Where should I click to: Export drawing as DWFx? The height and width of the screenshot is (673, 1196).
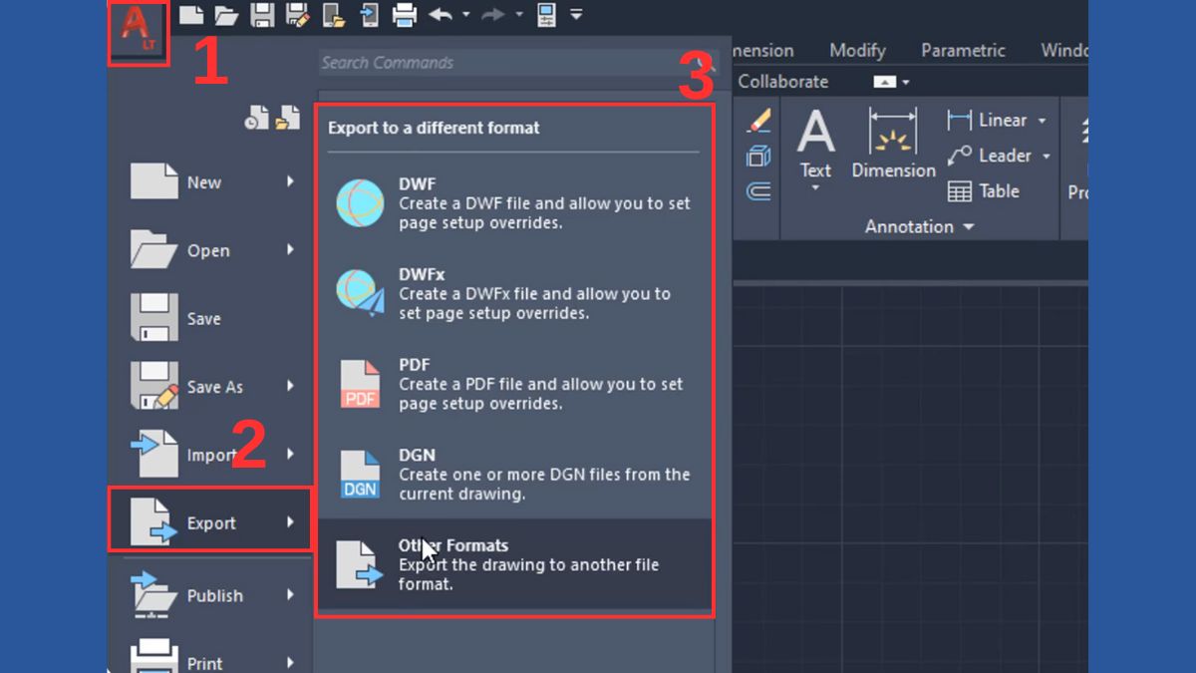click(515, 293)
